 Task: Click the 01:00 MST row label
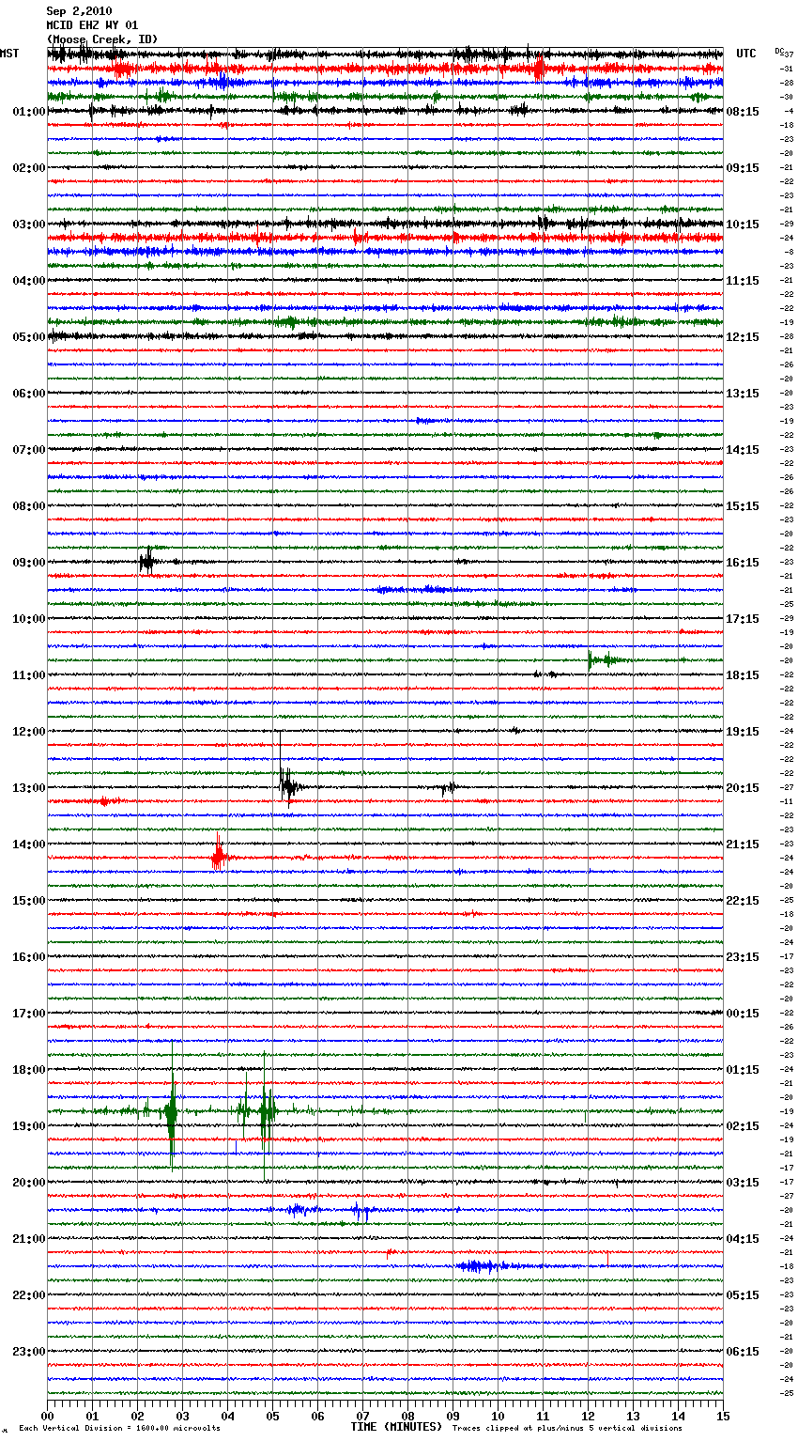29,112
